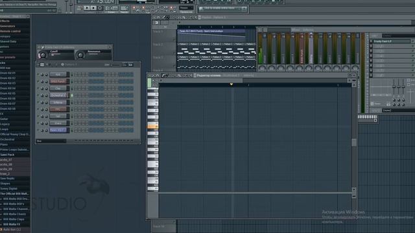Select the draw pencil tool in piano roll
The width and height of the screenshot is (415, 233).
coord(163,76)
